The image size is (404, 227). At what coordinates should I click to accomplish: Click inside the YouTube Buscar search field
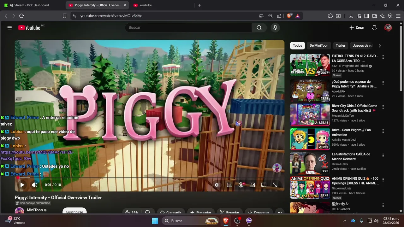(x=188, y=28)
